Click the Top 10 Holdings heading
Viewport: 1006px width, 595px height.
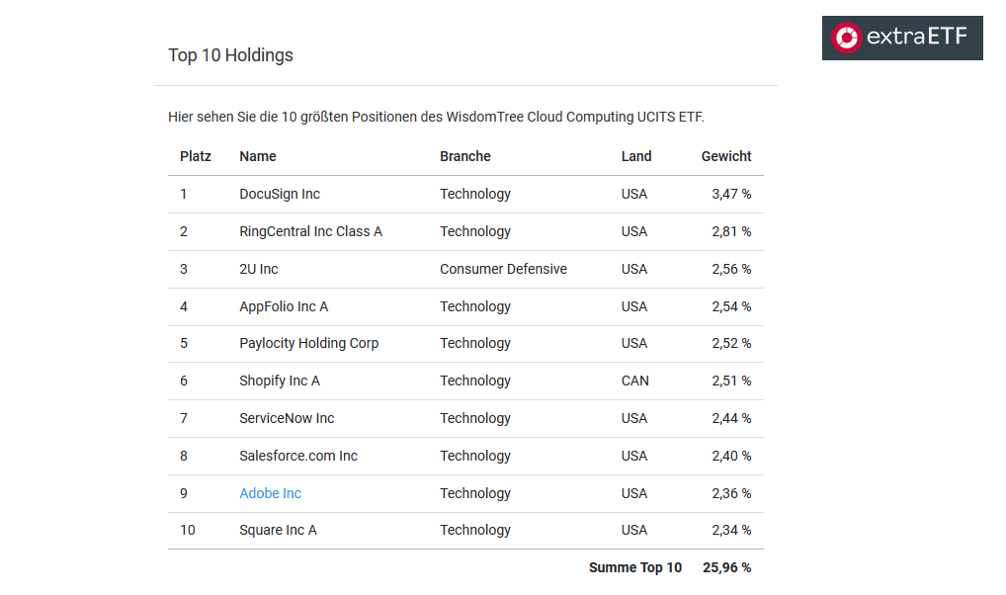tap(230, 55)
